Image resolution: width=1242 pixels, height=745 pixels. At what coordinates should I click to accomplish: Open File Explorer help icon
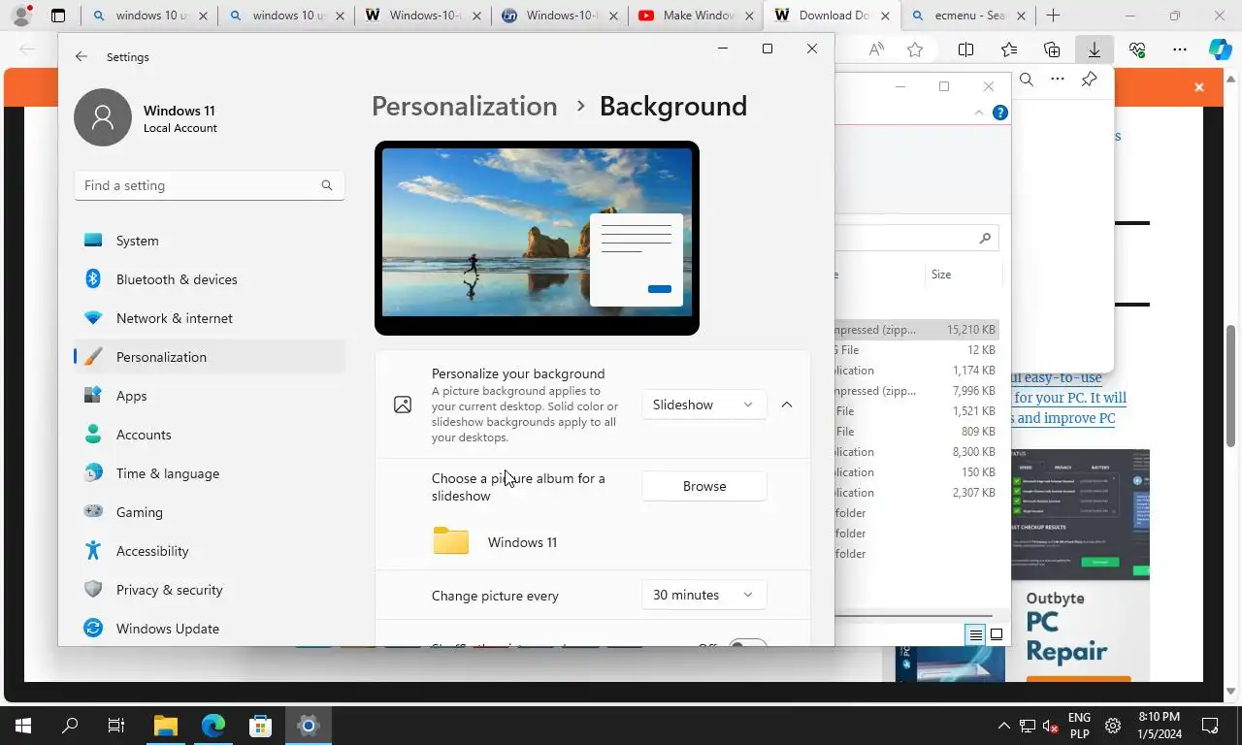(x=1000, y=113)
